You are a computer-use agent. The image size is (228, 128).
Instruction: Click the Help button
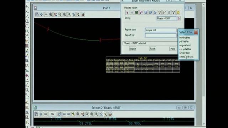pyautogui.click(x=172, y=49)
